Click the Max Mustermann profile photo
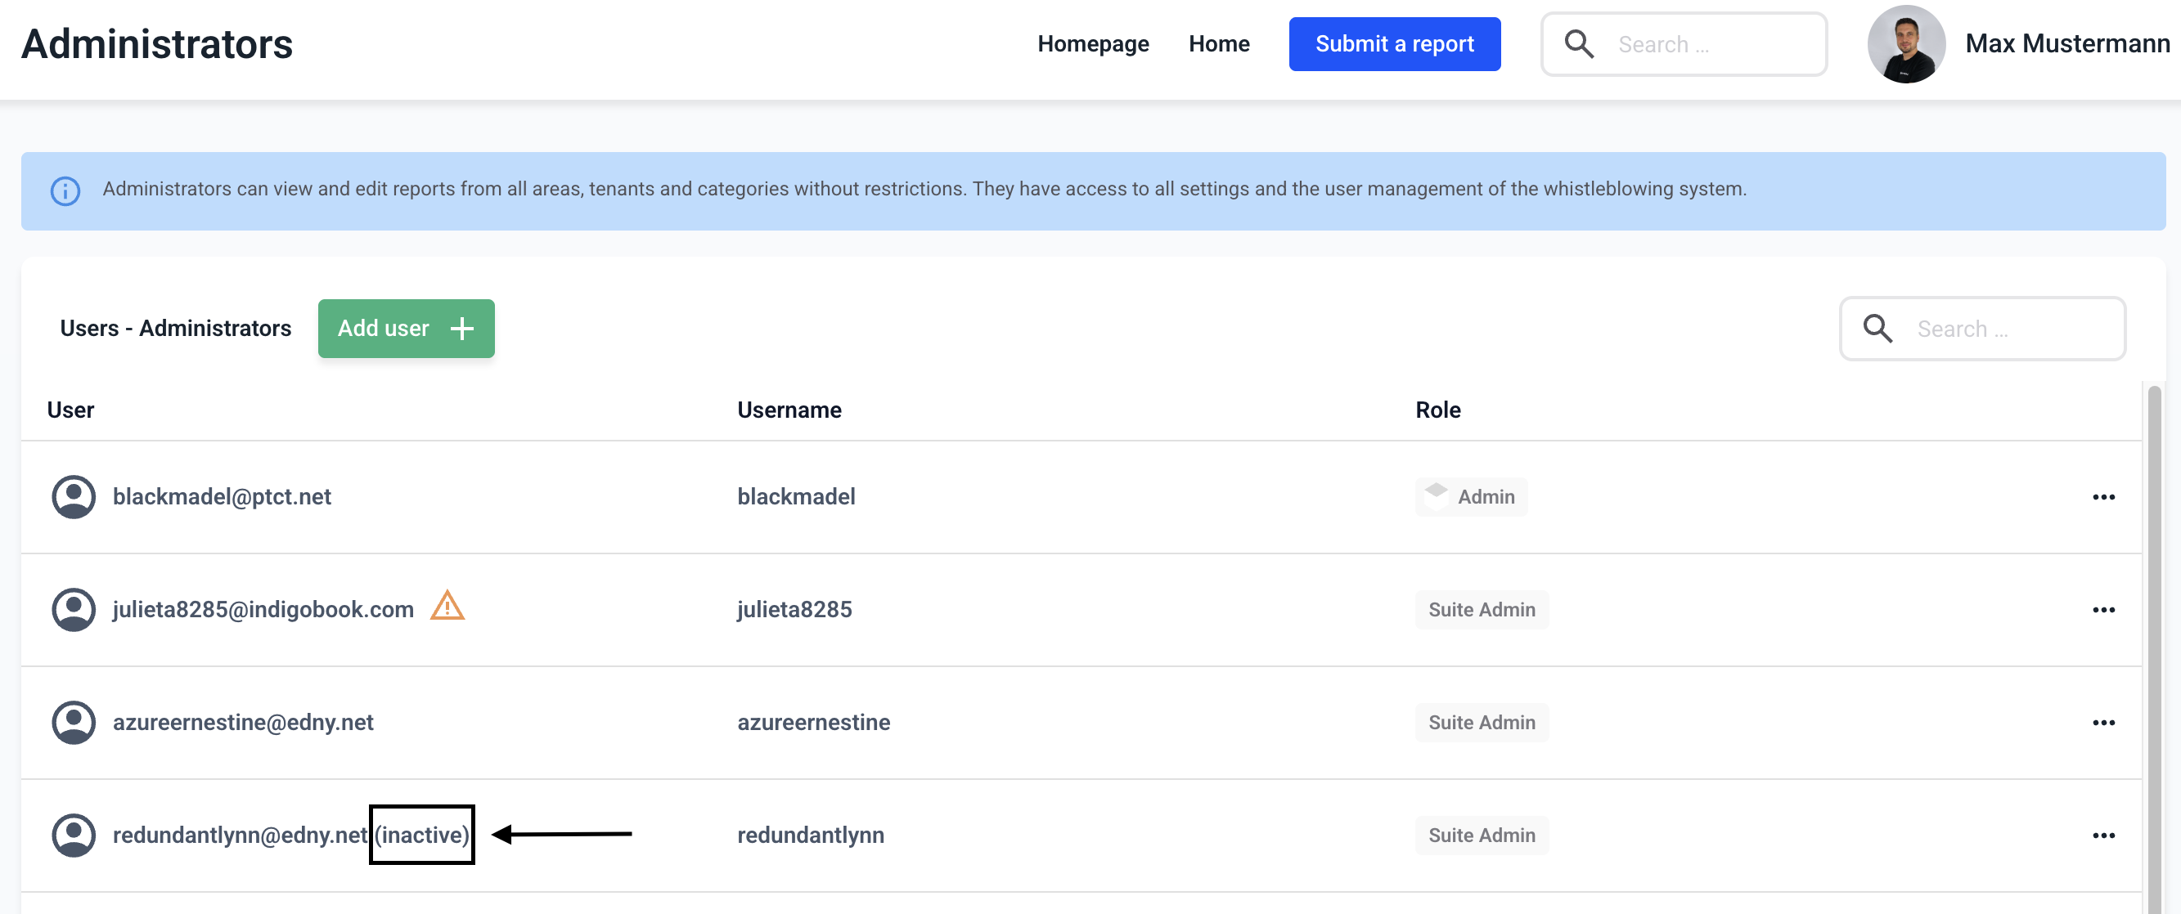The image size is (2181, 914). [1906, 44]
